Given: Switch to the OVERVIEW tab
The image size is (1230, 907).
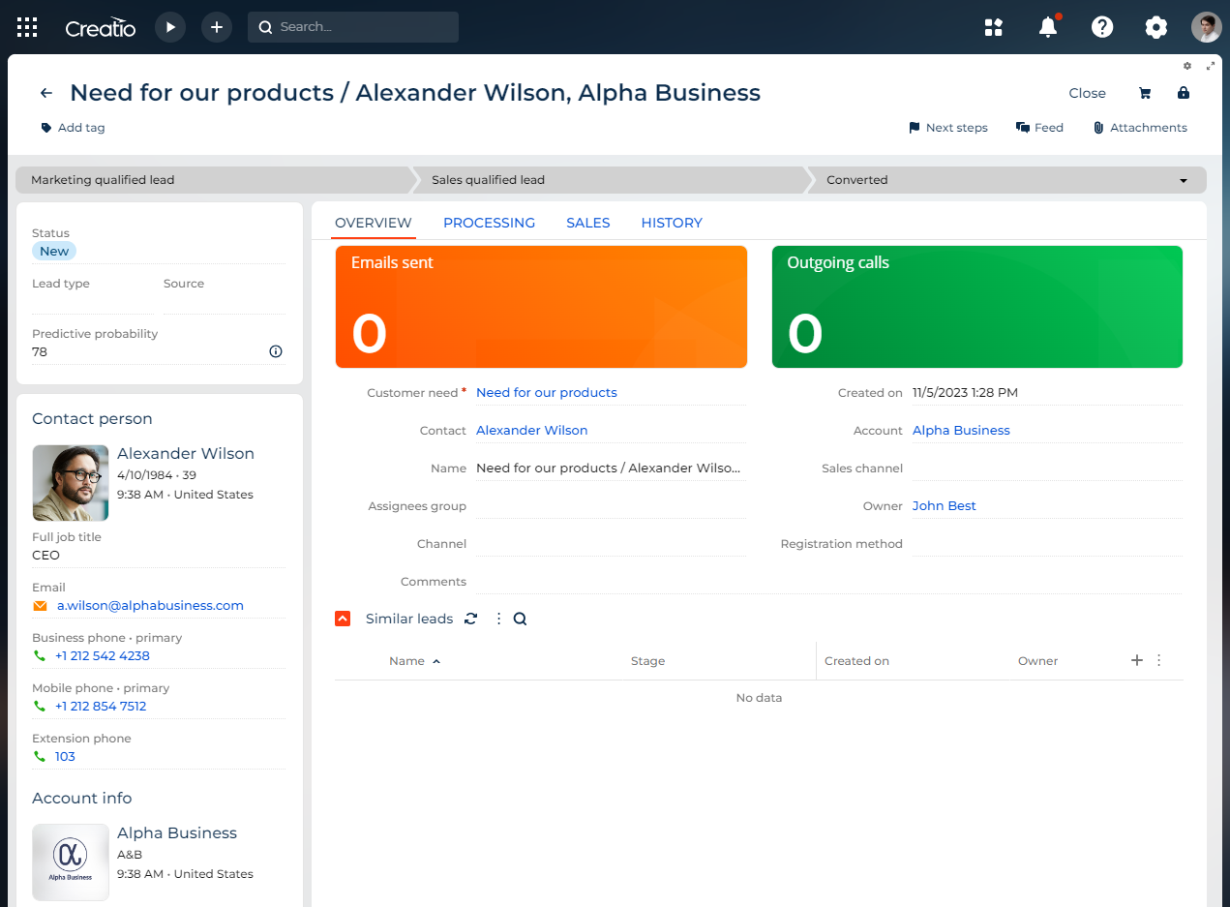Looking at the screenshot, I should pyautogui.click(x=374, y=223).
